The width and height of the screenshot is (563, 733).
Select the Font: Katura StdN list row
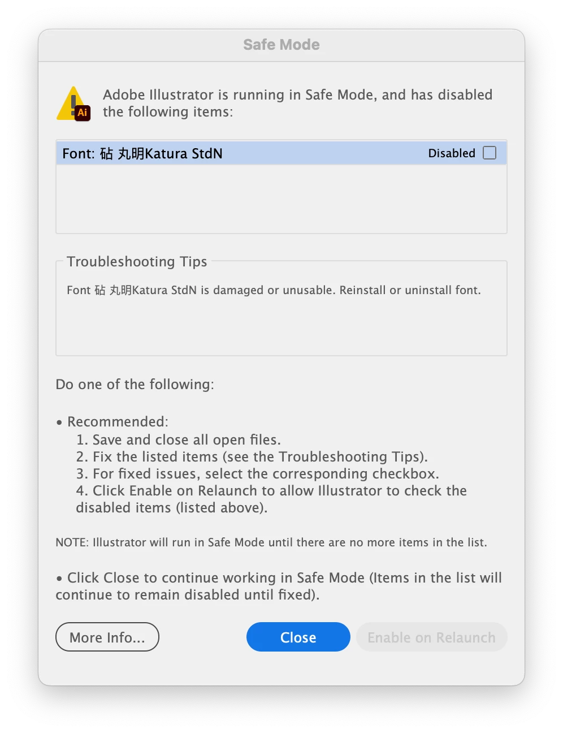(281, 153)
